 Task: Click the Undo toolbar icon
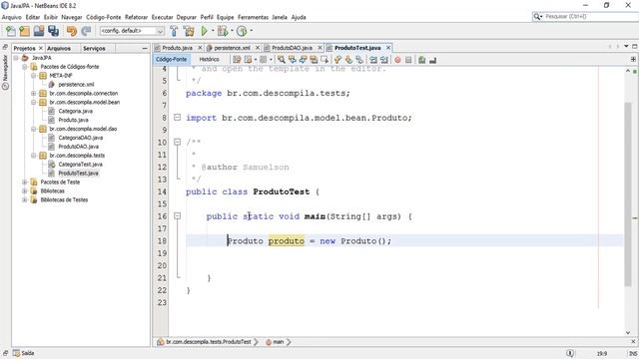[x=72, y=31]
